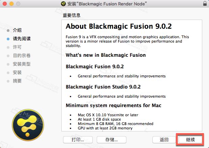Screen dimensions: 209x148
Task: Select the 摘要 step in sidebar
Action: (x=17, y=81)
